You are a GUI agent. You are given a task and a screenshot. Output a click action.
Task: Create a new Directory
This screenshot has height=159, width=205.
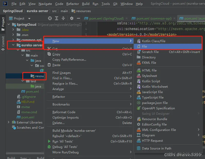pyautogui.click(x=168, y=57)
